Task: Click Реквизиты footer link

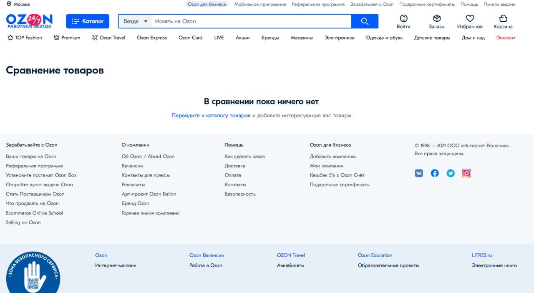Action: (x=133, y=184)
